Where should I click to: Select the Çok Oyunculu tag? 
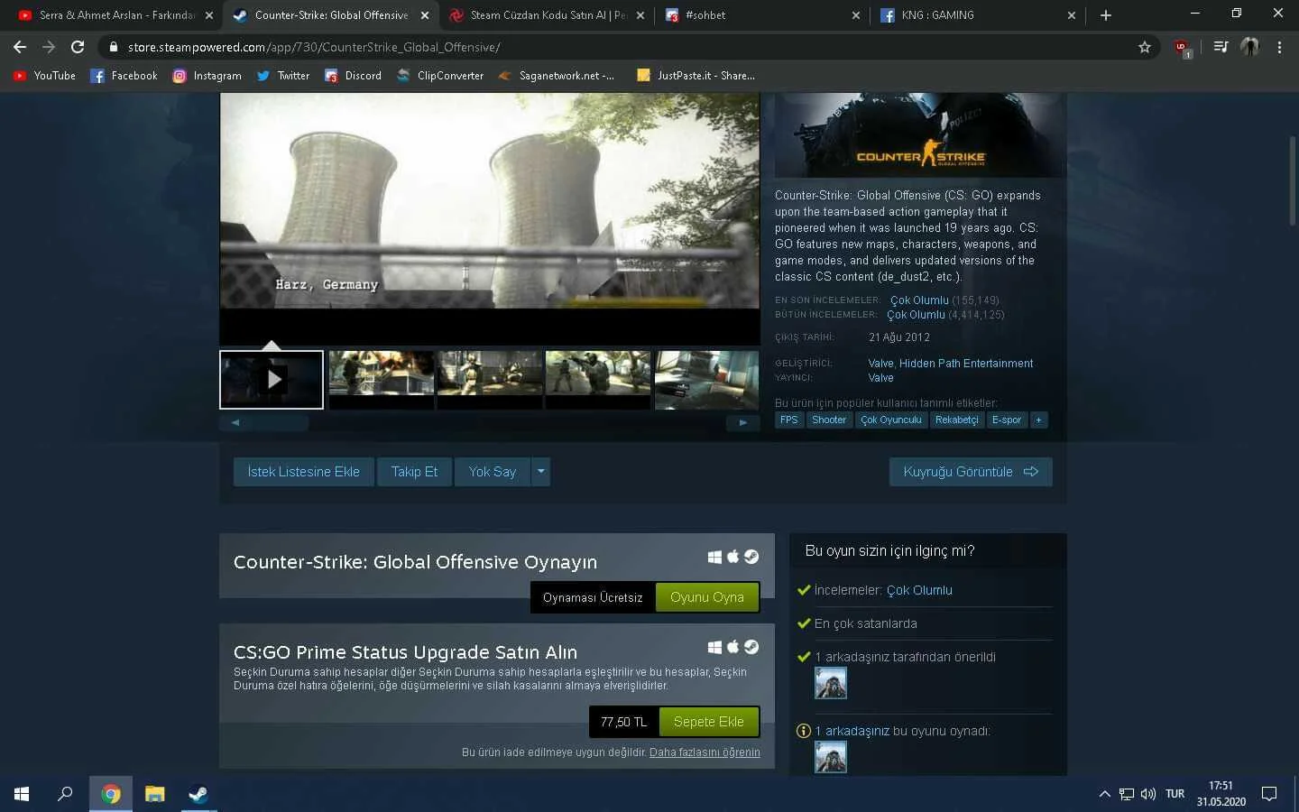[891, 420]
